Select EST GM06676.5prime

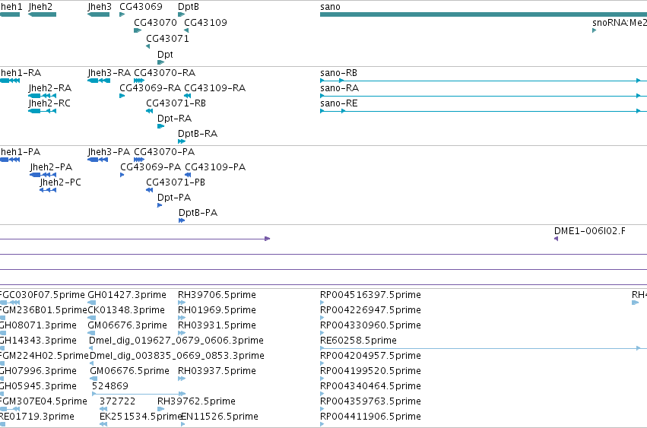129,371
